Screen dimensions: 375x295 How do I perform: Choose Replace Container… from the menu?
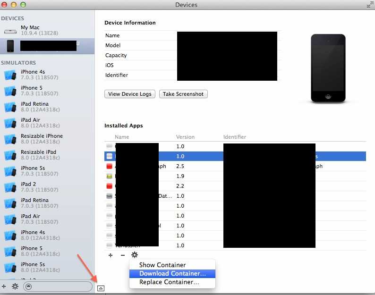click(x=172, y=282)
